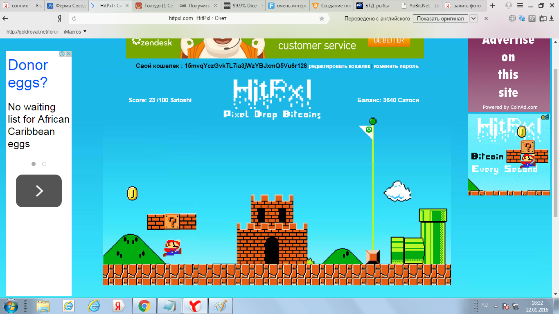The height and width of the screenshot is (314, 559).
Task: Close the 'Получить' tab
Action: coord(216,6)
